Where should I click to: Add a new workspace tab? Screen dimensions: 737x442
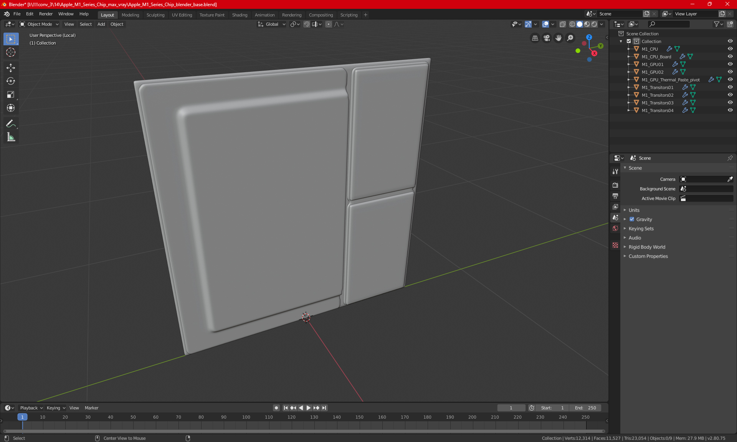[x=365, y=15]
